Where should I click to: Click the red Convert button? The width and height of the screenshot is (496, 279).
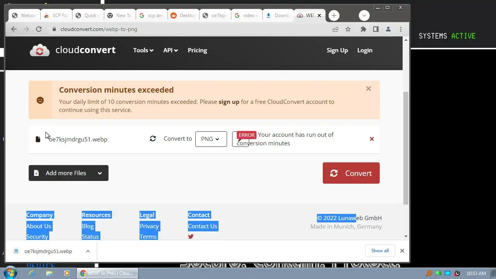[x=351, y=173]
